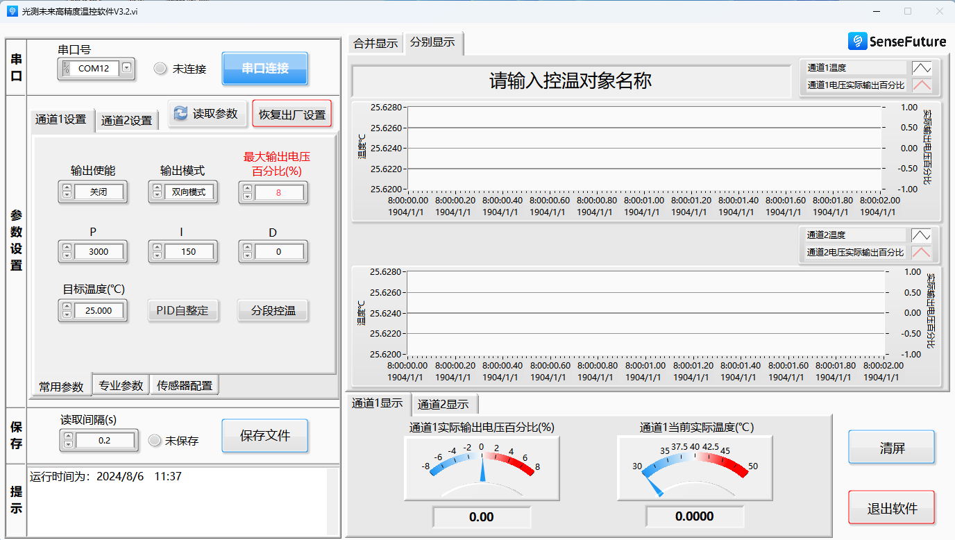Click the up arrow of 输出模式

[x=158, y=188]
